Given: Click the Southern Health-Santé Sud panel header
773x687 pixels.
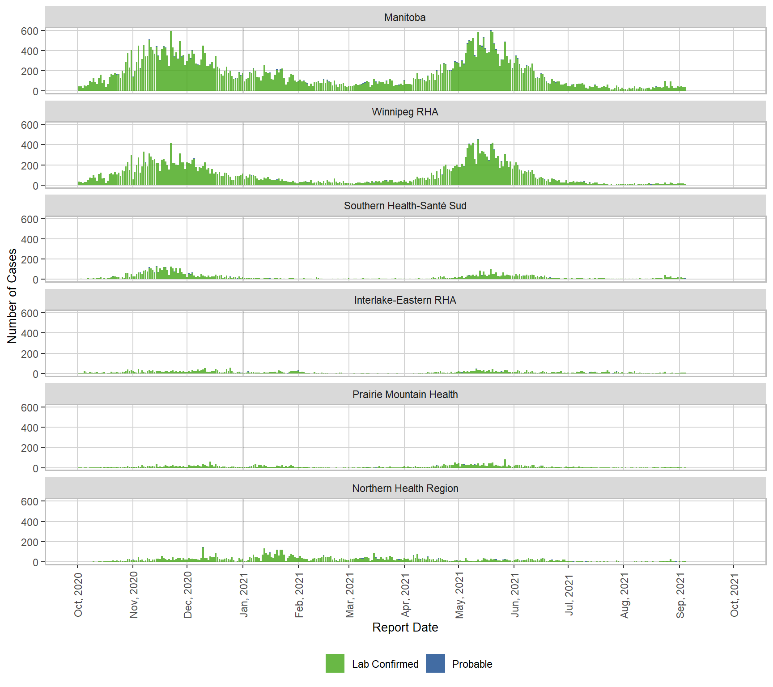Looking at the screenshot, I should (x=405, y=206).
